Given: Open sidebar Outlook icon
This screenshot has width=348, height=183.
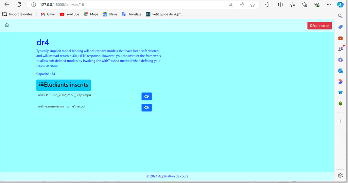Looking at the screenshot, I should (x=341, y=70).
